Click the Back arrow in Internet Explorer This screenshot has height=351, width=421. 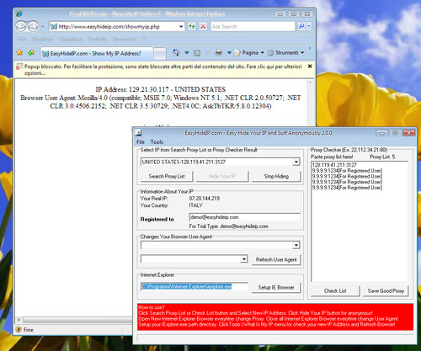(21, 26)
